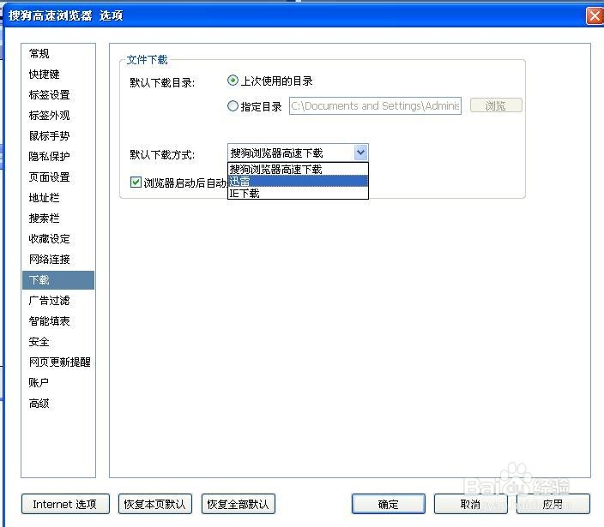Click the 恢复本页默认 button

click(x=154, y=504)
